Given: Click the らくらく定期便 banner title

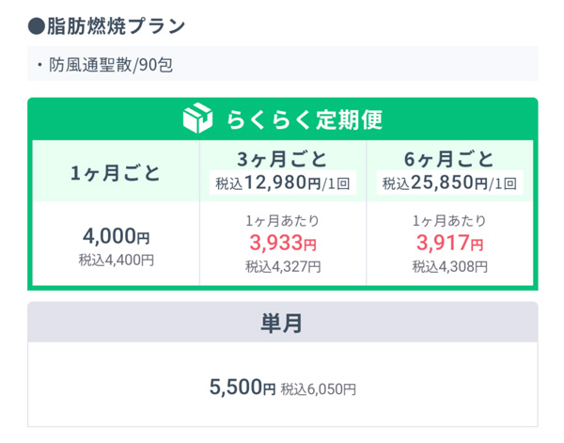Looking at the screenshot, I should click(x=303, y=120).
